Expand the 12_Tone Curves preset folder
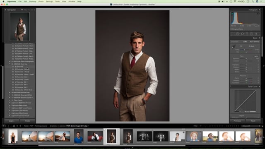Image resolution: width=265 pixels, height=149 pixels. tap(10, 100)
